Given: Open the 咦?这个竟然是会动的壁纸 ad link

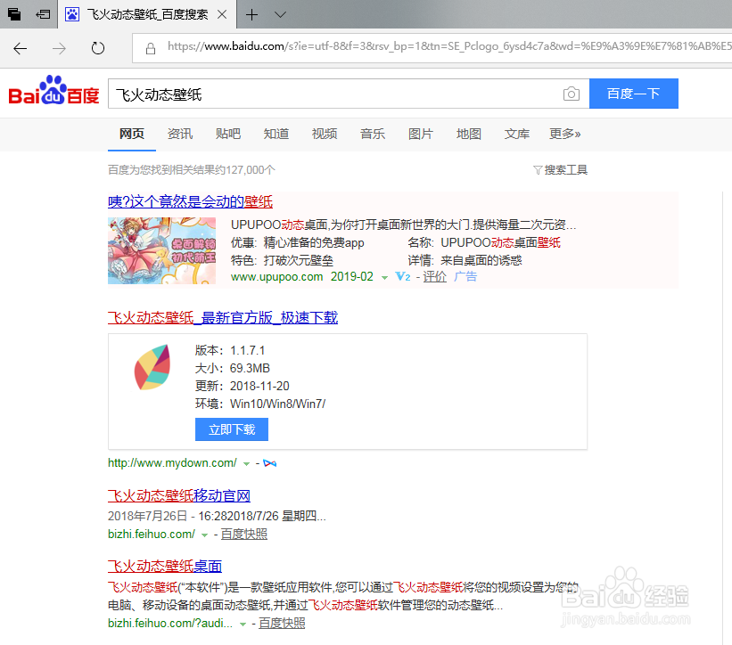Looking at the screenshot, I should tap(190, 202).
